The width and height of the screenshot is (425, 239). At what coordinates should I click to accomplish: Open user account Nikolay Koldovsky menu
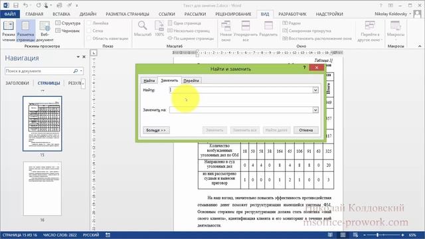tap(392, 14)
